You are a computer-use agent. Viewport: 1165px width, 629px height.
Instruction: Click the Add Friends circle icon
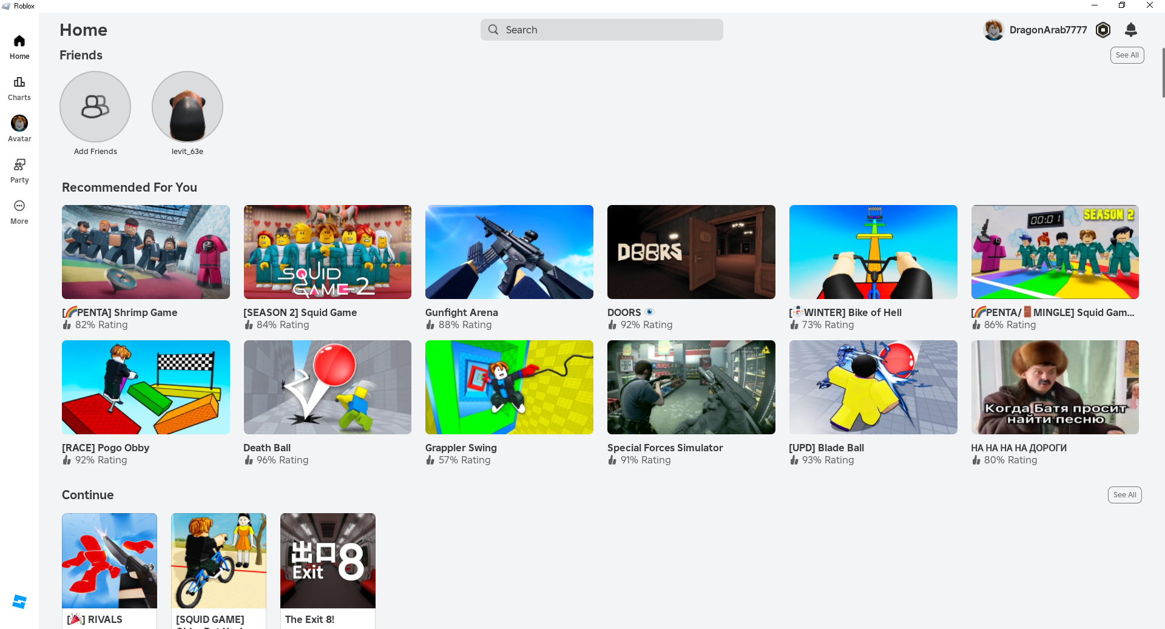pyautogui.click(x=95, y=107)
